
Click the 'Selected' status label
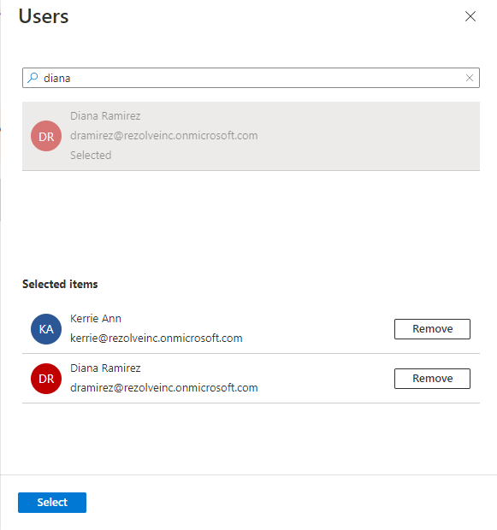pos(91,155)
